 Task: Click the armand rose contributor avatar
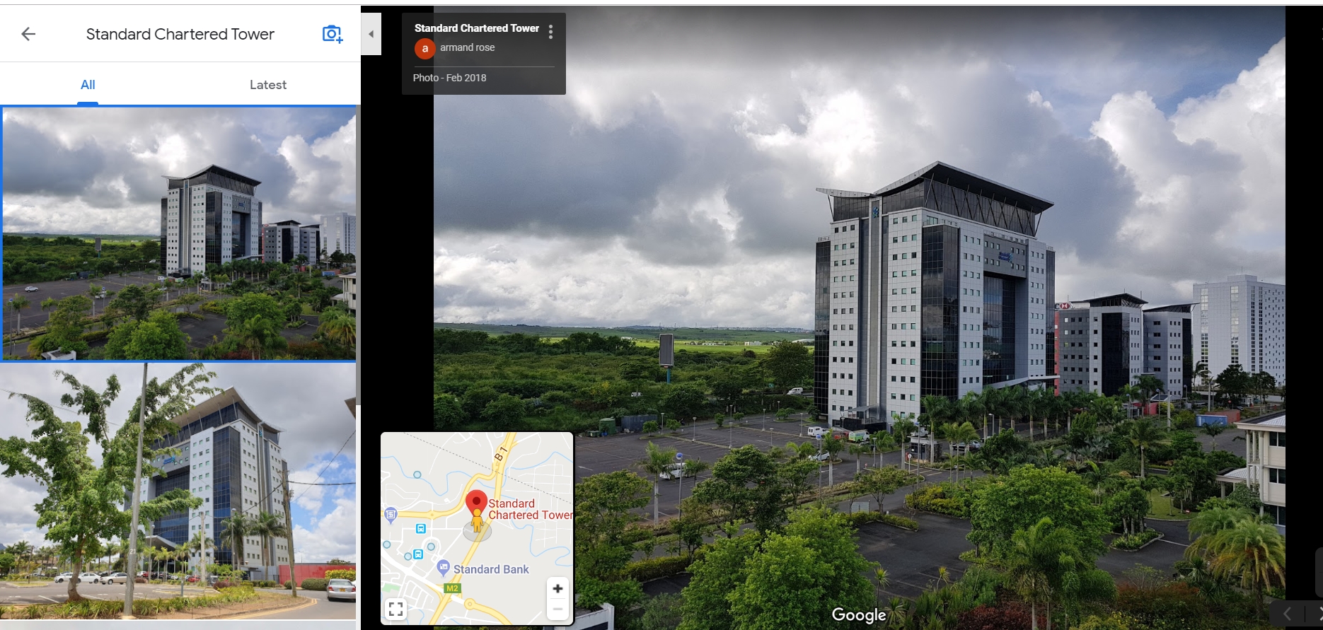click(424, 48)
